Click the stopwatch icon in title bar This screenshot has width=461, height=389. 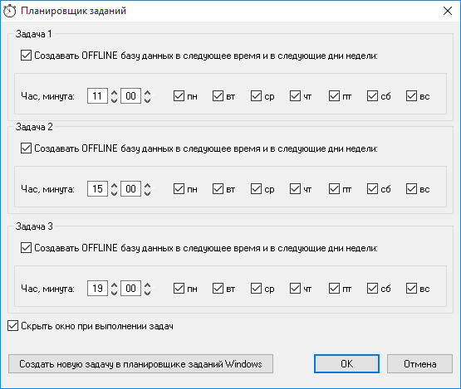[9, 11]
